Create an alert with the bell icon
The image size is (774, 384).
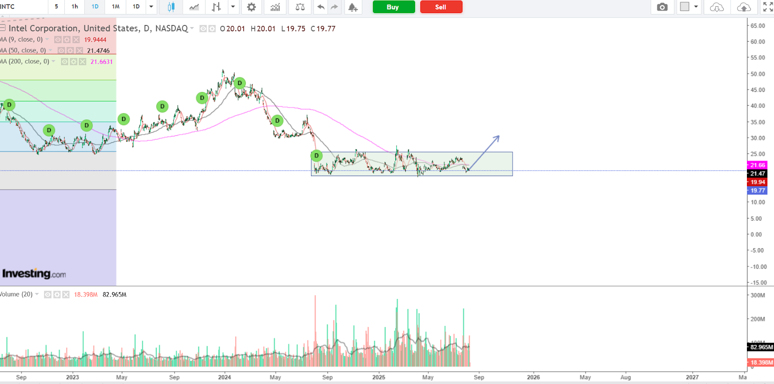point(353,7)
